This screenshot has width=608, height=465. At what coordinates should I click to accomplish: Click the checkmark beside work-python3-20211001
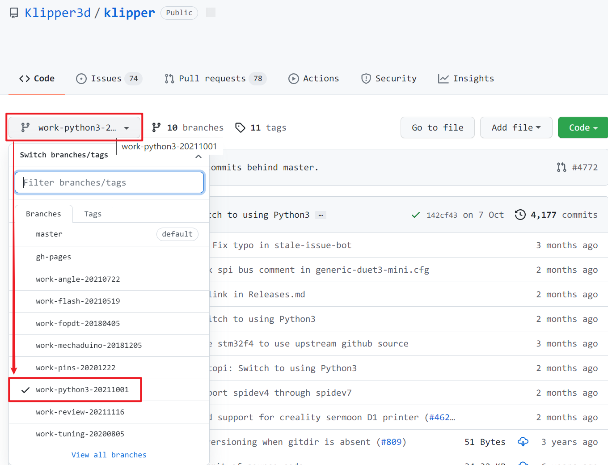[x=25, y=390]
